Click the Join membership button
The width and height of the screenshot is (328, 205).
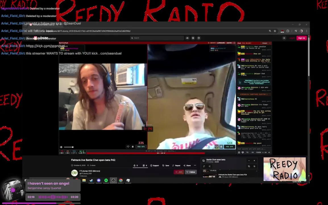coord(179,172)
